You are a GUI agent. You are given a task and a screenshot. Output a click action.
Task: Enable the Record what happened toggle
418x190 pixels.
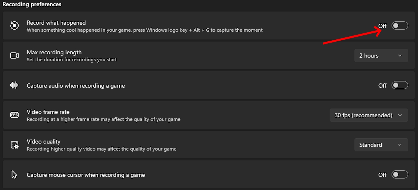[400, 26]
